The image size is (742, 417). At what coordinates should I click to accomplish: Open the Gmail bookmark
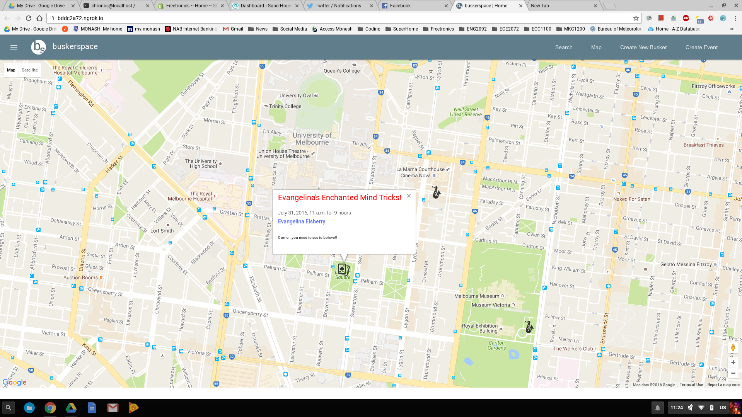(x=233, y=29)
